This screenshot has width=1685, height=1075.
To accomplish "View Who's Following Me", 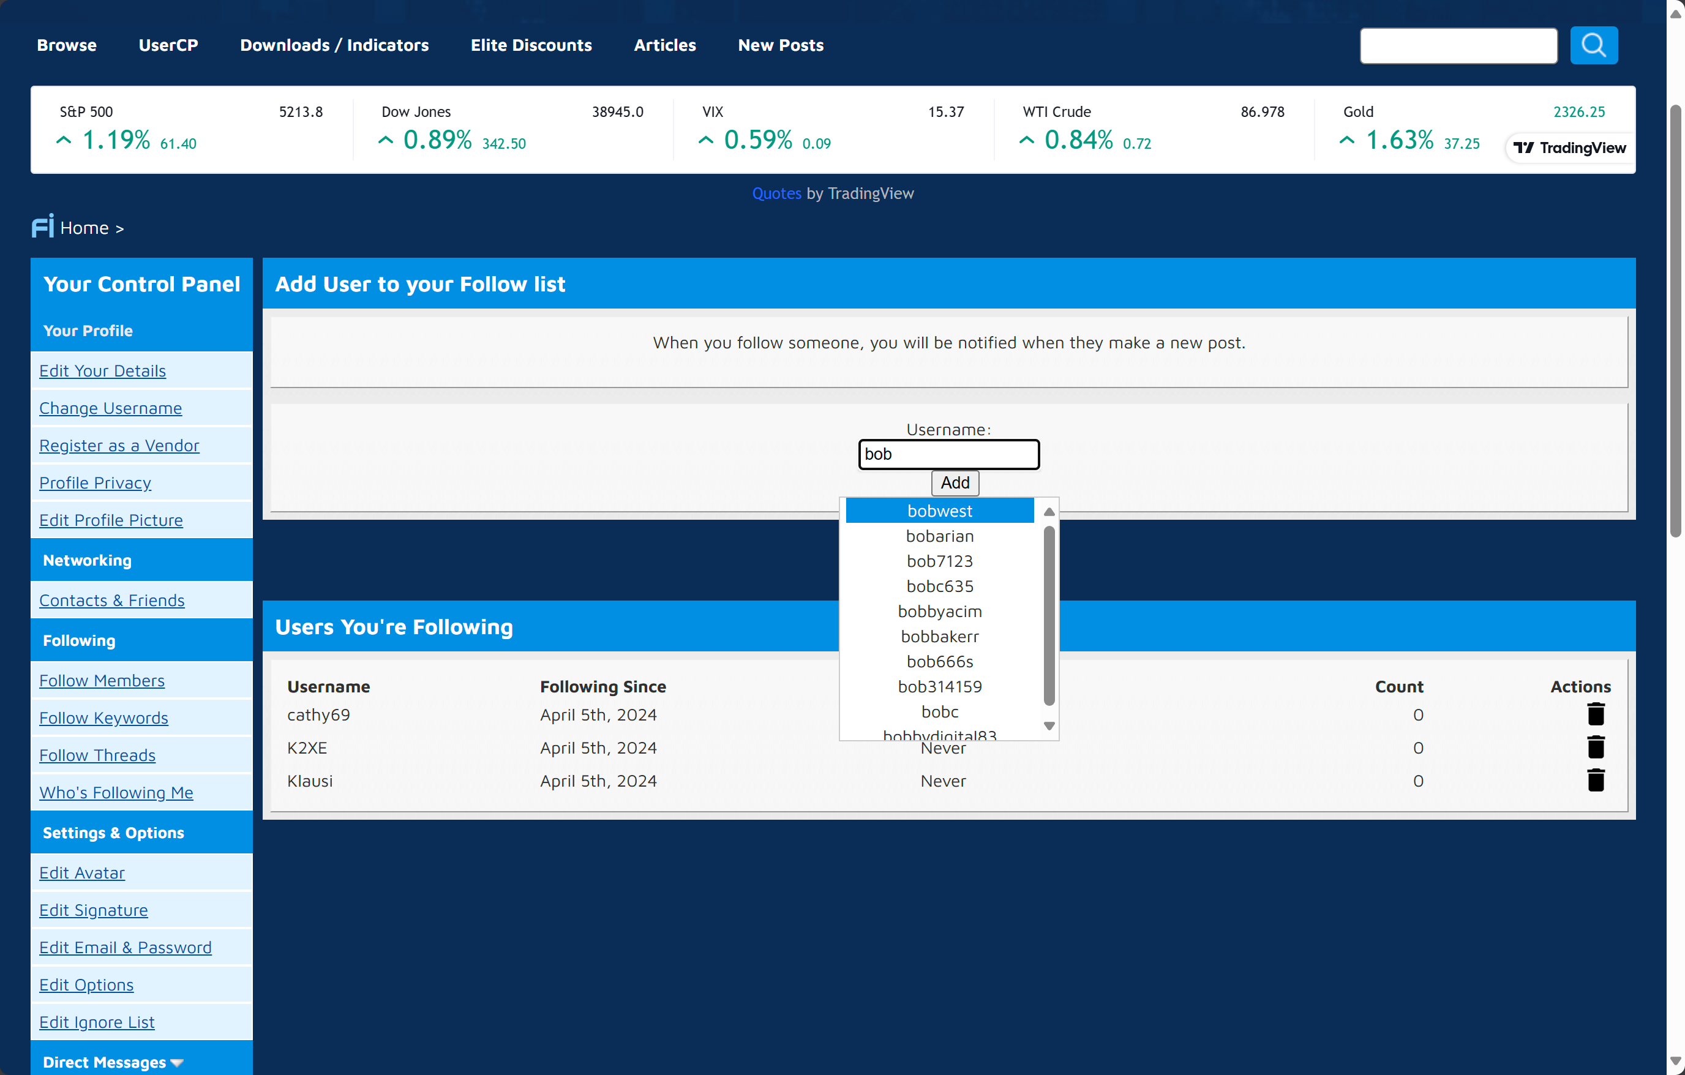I will tap(116, 792).
